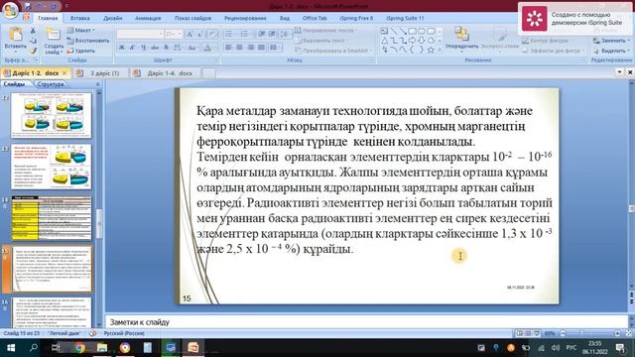Viewport: 635px width, 357px height.
Task: Toggle strikethrough (abc) formatting
Action: (155, 48)
